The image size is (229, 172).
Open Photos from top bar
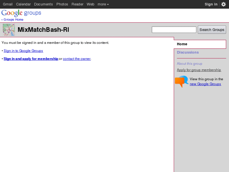[62, 4]
